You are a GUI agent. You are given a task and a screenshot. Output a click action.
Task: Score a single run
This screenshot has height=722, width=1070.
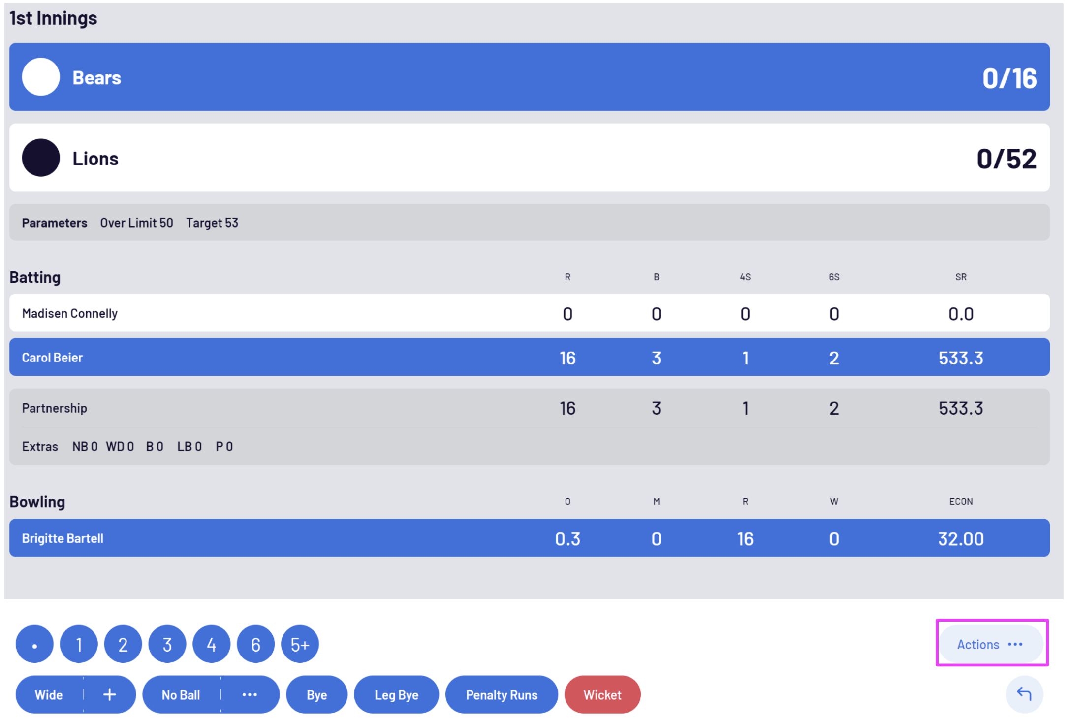click(x=78, y=644)
